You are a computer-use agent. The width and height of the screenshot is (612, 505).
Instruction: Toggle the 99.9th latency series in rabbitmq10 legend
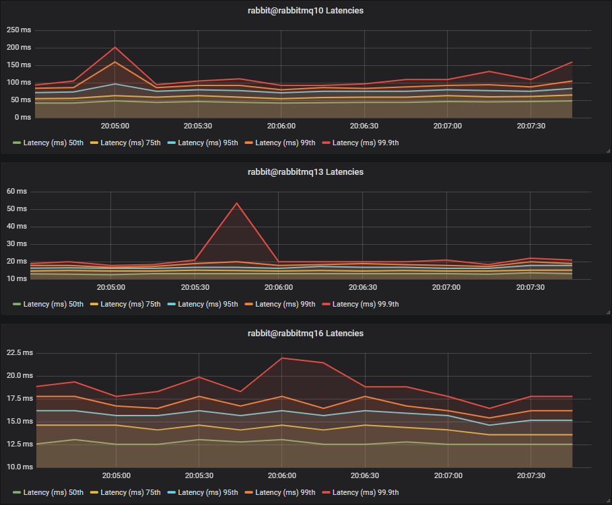[364, 143]
